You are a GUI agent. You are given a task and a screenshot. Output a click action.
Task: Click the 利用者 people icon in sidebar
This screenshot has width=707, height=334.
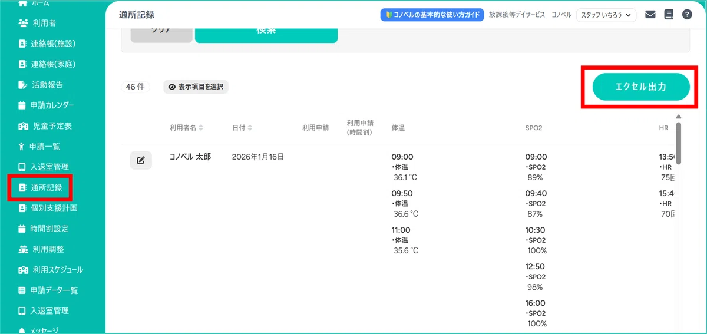point(23,23)
